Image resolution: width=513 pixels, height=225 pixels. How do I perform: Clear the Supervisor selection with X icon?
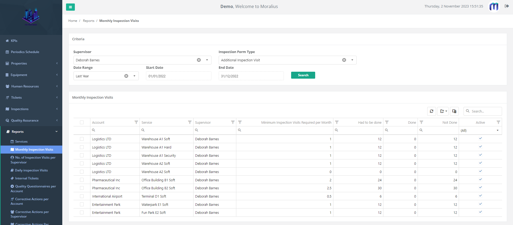pyautogui.click(x=199, y=60)
